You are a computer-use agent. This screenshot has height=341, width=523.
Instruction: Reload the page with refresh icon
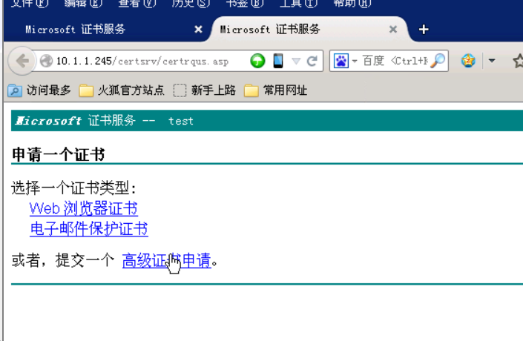(312, 61)
